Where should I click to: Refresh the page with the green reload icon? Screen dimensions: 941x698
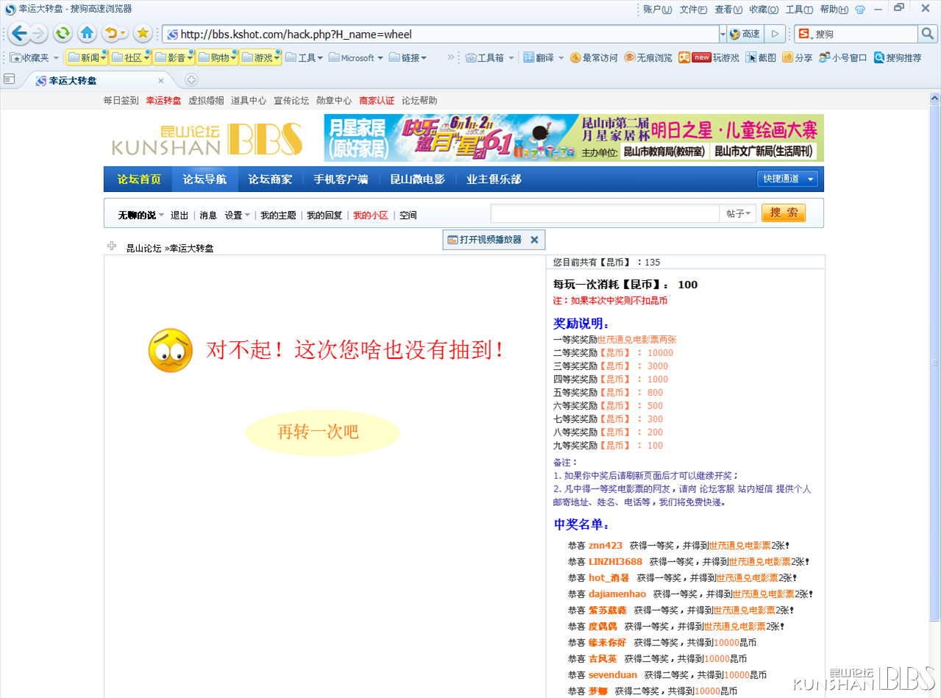tap(63, 33)
